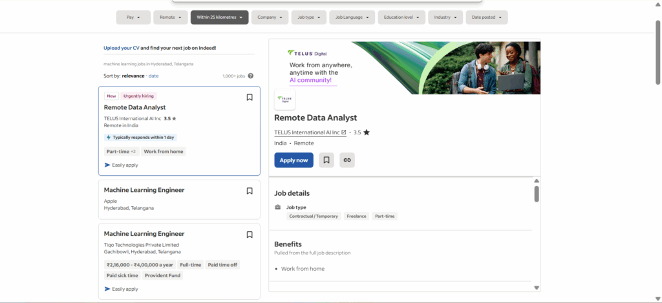Open the Education level filter dropdown
Screen dimensions: 662x303
[x=401, y=17]
